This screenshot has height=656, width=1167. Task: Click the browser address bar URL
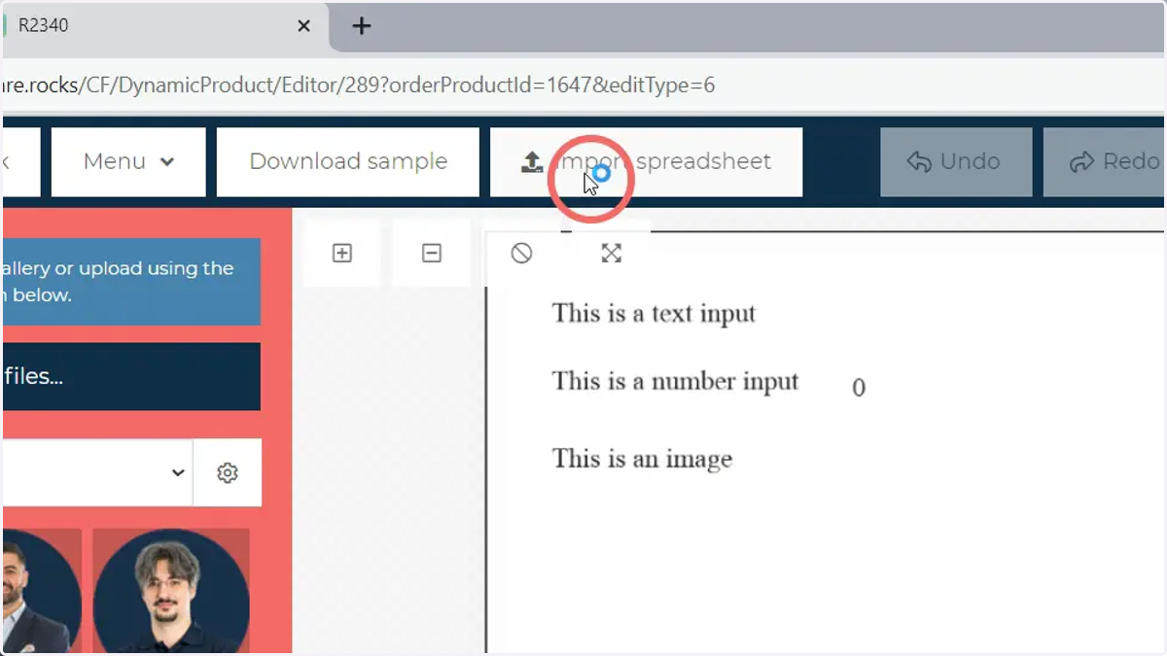pos(358,86)
